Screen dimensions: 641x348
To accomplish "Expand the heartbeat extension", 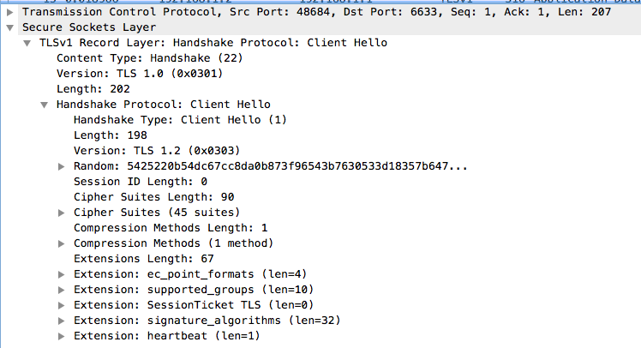I will tap(61, 336).
